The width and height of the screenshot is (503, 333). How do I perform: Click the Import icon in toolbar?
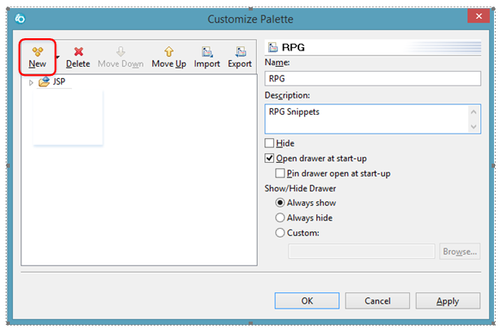(207, 50)
